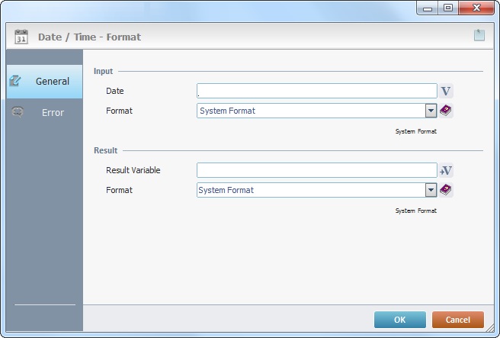Open variable picker beside the Date field

pos(446,91)
